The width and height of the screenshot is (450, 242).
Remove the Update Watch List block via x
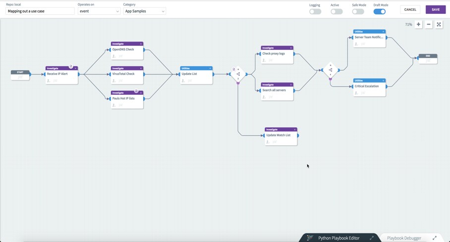click(295, 129)
